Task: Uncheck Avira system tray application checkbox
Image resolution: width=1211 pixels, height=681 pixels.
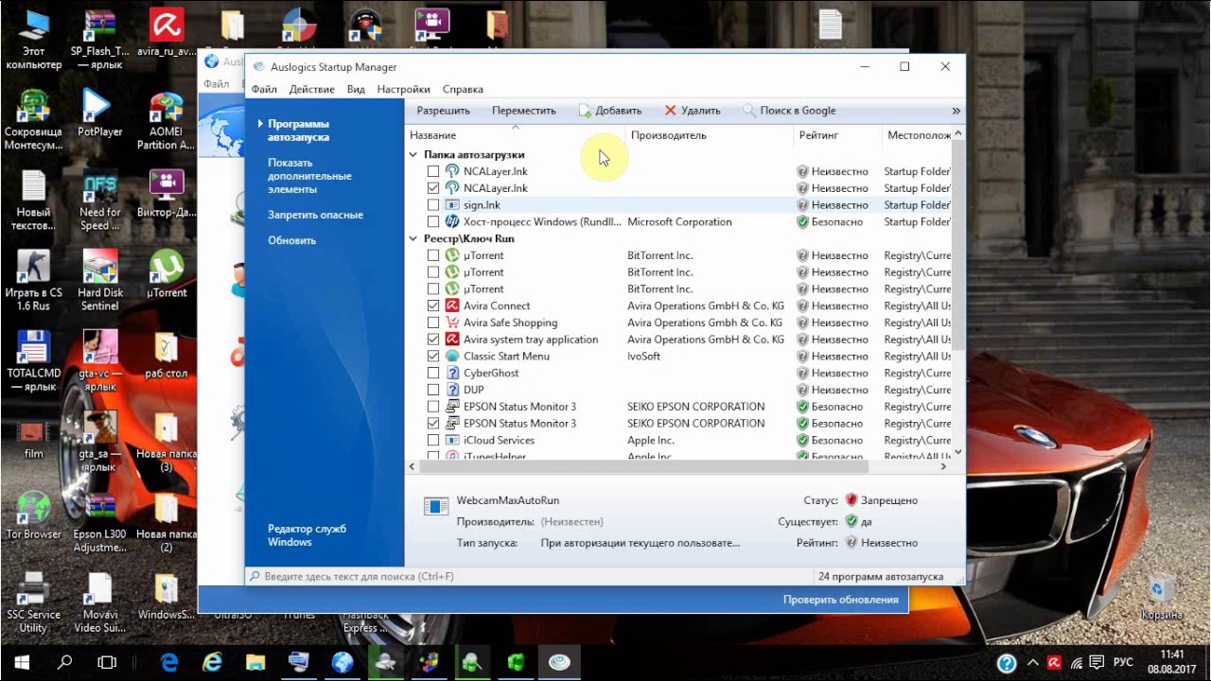Action: click(x=433, y=340)
